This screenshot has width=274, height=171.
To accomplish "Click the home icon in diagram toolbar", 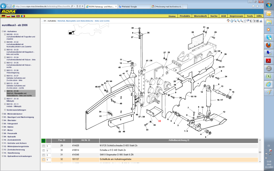I will [x=228, y=21].
